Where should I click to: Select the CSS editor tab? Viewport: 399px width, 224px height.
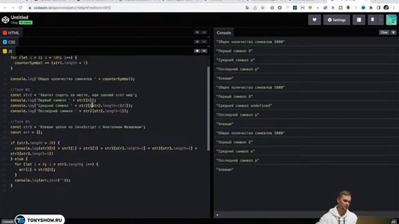click(9, 42)
